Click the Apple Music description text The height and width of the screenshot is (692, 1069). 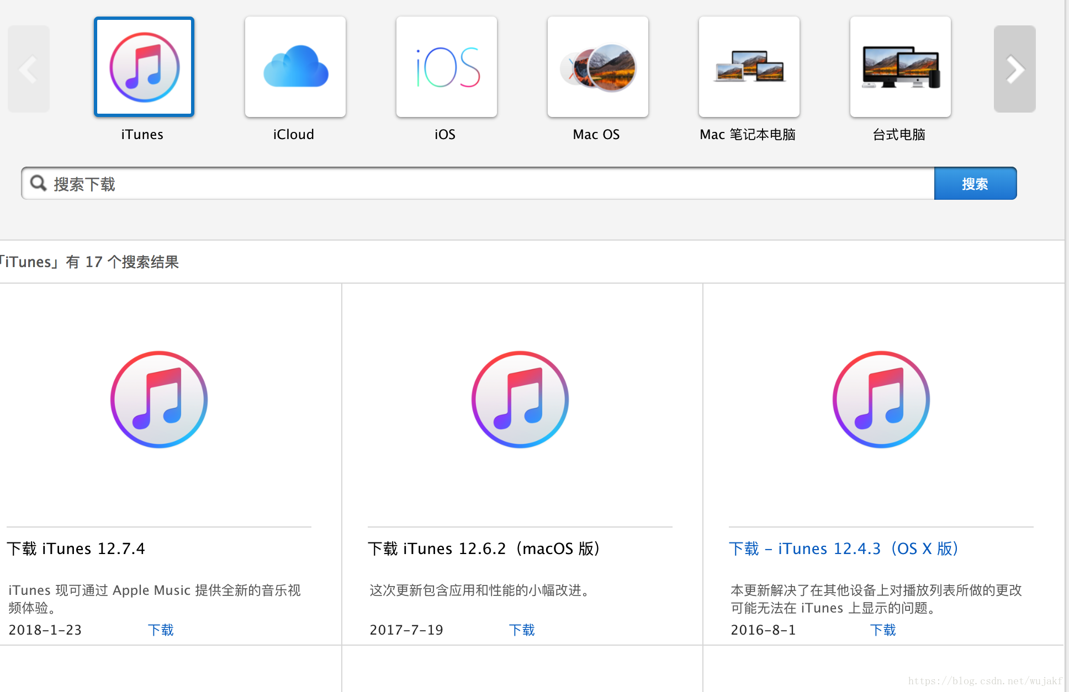155,599
